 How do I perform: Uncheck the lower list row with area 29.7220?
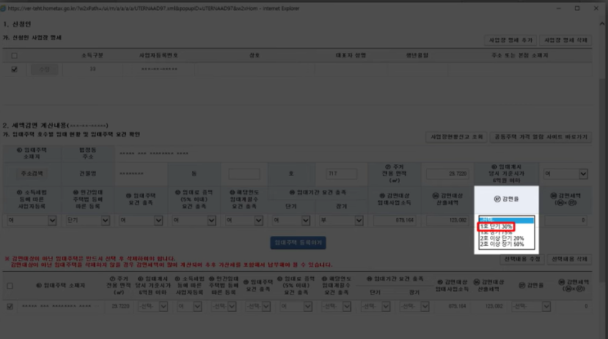pyautogui.click(x=10, y=306)
